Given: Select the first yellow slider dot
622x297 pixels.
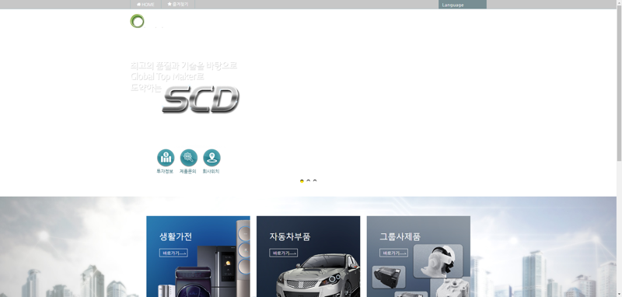Looking at the screenshot, I should (302, 181).
